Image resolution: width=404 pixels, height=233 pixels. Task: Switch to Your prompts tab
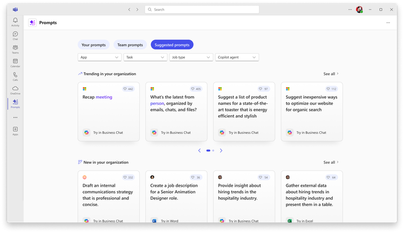pyautogui.click(x=93, y=45)
